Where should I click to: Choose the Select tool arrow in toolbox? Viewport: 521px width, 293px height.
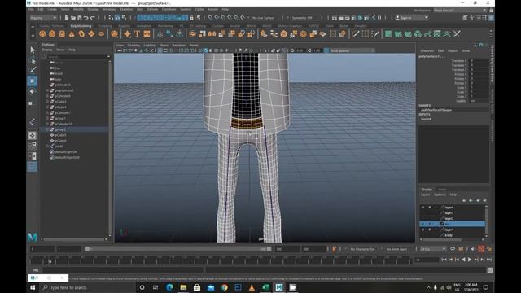coord(33,50)
